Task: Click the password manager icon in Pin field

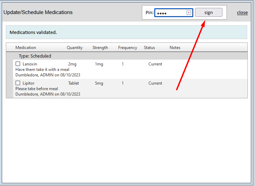Action: tap(189, 13)
